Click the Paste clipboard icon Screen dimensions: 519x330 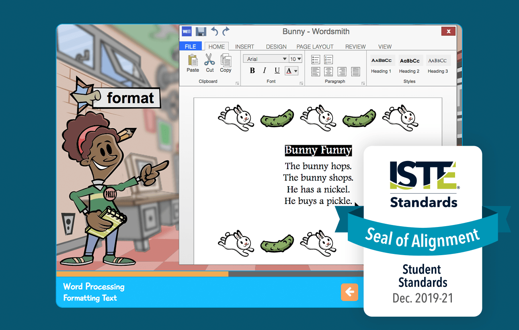click(193, 60)
